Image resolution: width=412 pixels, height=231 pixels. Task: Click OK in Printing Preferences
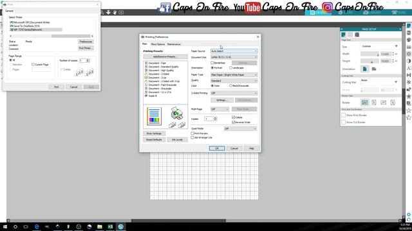[217, 148]
